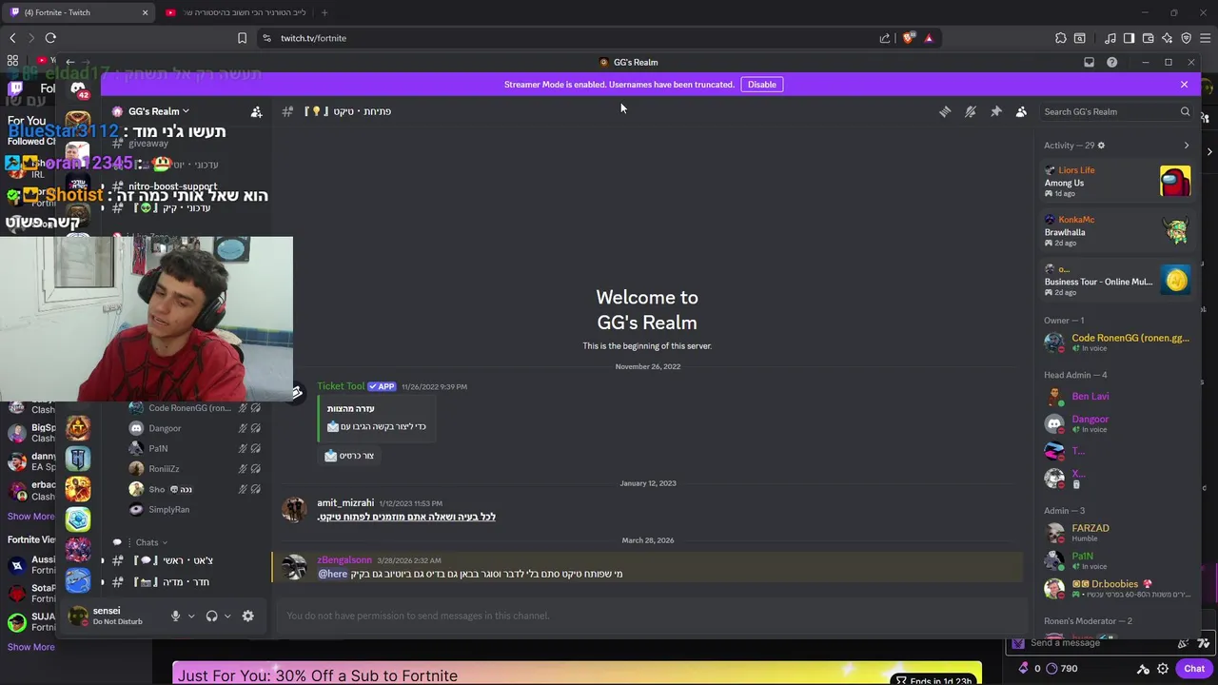Open a new browser tab
Viewport: 1218px width, 685px height.
click(324, 12)
